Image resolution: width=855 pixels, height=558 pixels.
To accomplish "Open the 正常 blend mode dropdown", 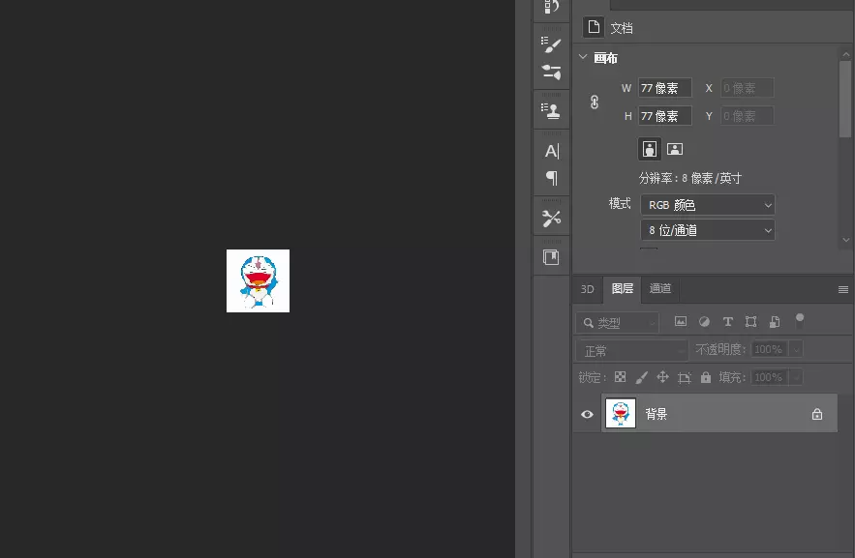I will pos(632,351).
